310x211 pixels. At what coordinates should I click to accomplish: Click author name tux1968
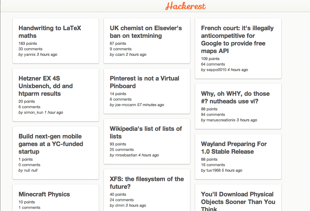point(214,170)
